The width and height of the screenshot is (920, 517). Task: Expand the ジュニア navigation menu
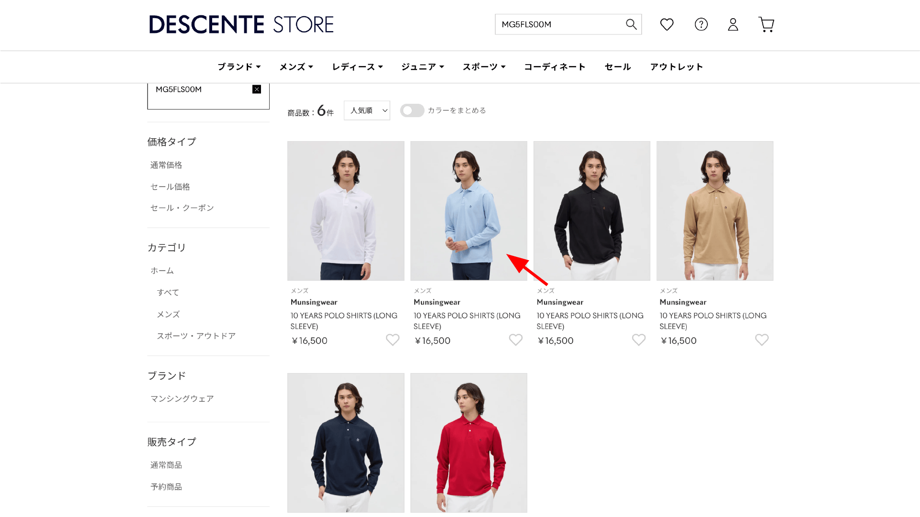423,67
